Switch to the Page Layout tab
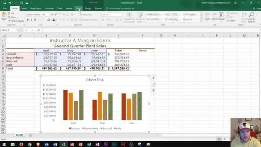The image size is (261, 147). click(x=36, y=8)
